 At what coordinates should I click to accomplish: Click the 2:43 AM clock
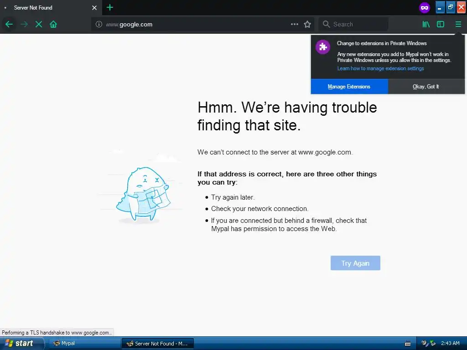(x=450, y=343)
